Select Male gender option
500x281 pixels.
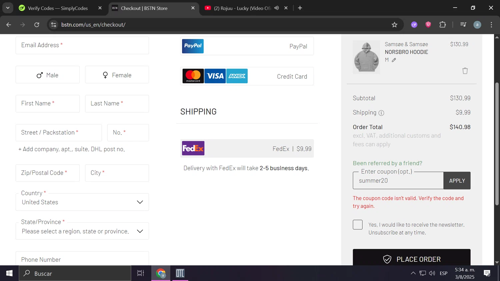click(48, 75)
